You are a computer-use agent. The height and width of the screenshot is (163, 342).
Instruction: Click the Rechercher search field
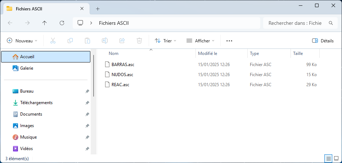295,23
